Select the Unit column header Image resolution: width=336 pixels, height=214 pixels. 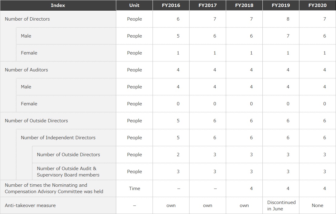(x=134, y=5)
